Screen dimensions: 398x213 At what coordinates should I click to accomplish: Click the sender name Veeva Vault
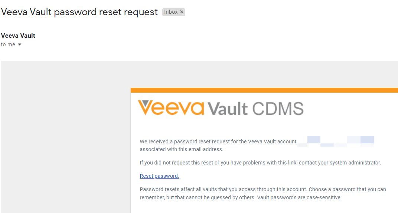pos(18,36)
